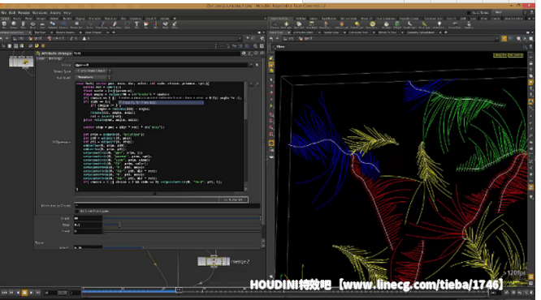The width and height of the screenshot is (541, 300).
Task: Add a Point Light from the shelf
Action: [286, 25]
